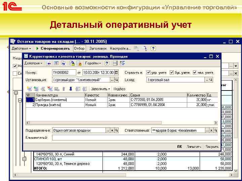
Task: Click the report toolbar icon left of help
Action: (145, 49)
